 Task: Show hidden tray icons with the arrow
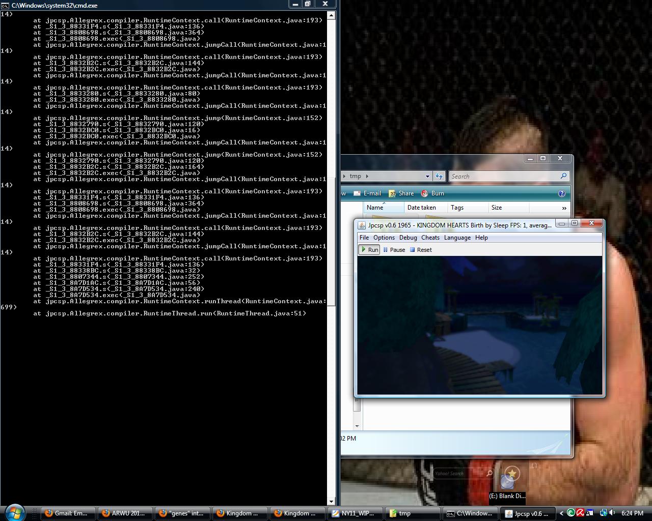click(x=562, y=513)
